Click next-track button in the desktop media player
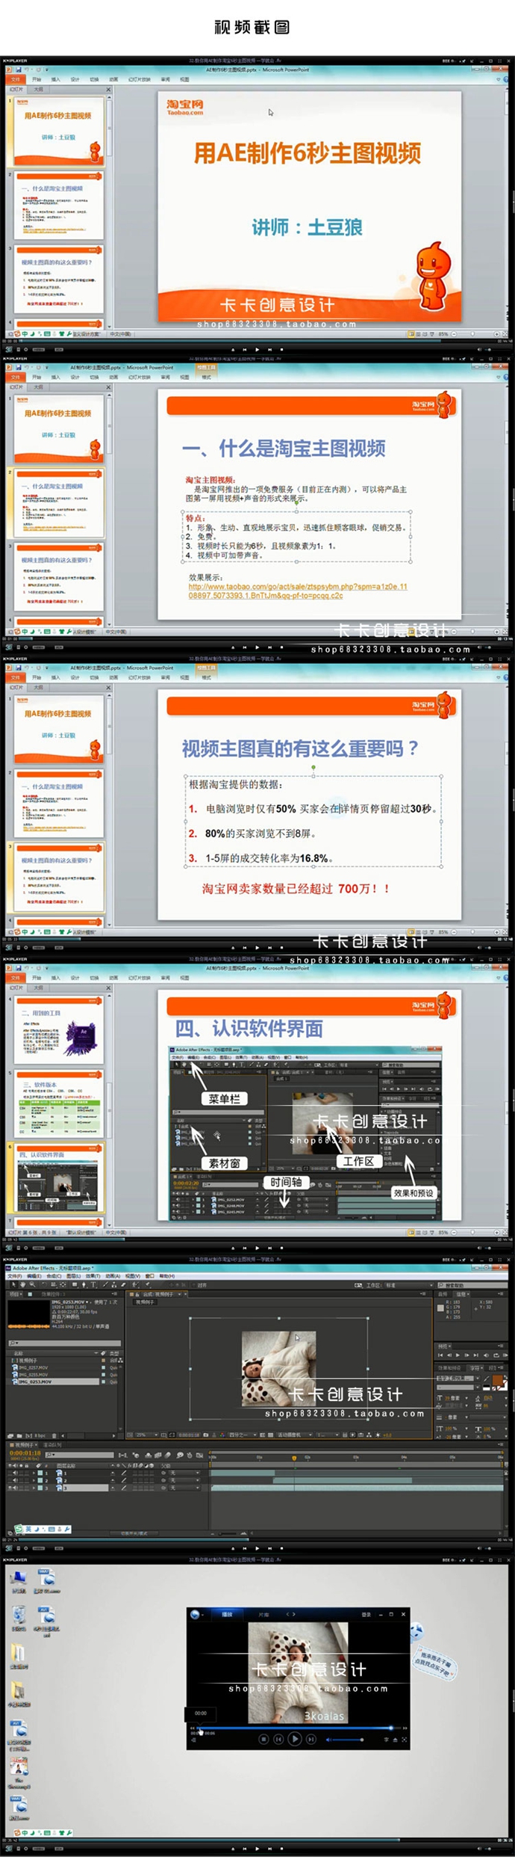This screenshot has width=515, height=1863. click(310, 1739)
